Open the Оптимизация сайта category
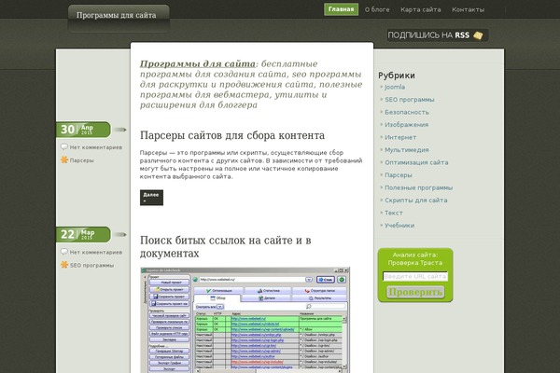Screen dimensions: 560x373 pyautogui.click(x=416, y=162)
